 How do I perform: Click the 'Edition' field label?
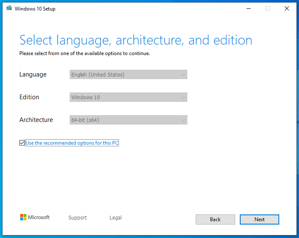pos(29,97)
